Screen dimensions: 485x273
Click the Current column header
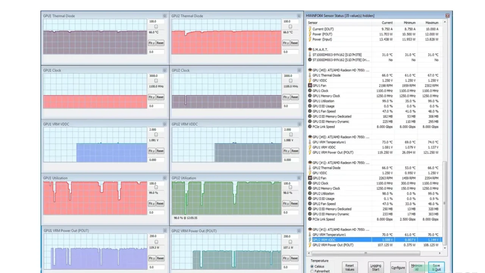tap(383, 23)
